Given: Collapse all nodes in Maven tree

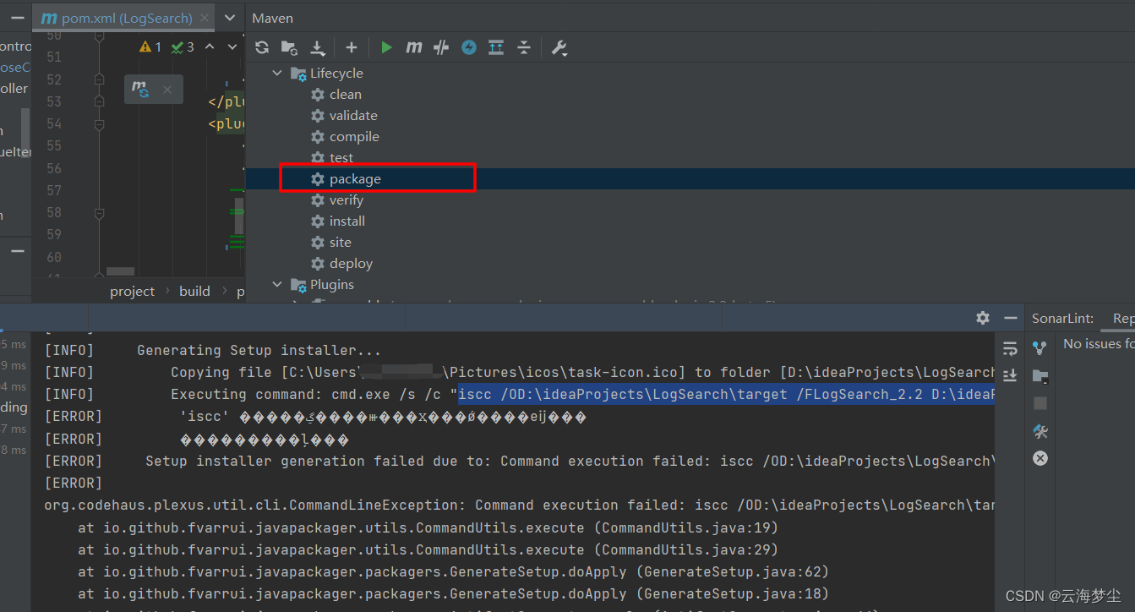Looking at the screenshot, I should (x=524, y=47).
